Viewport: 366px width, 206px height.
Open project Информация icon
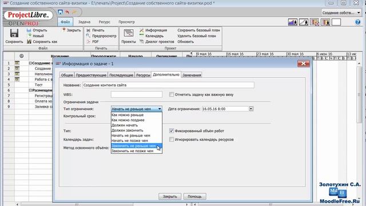coord(141,30)
